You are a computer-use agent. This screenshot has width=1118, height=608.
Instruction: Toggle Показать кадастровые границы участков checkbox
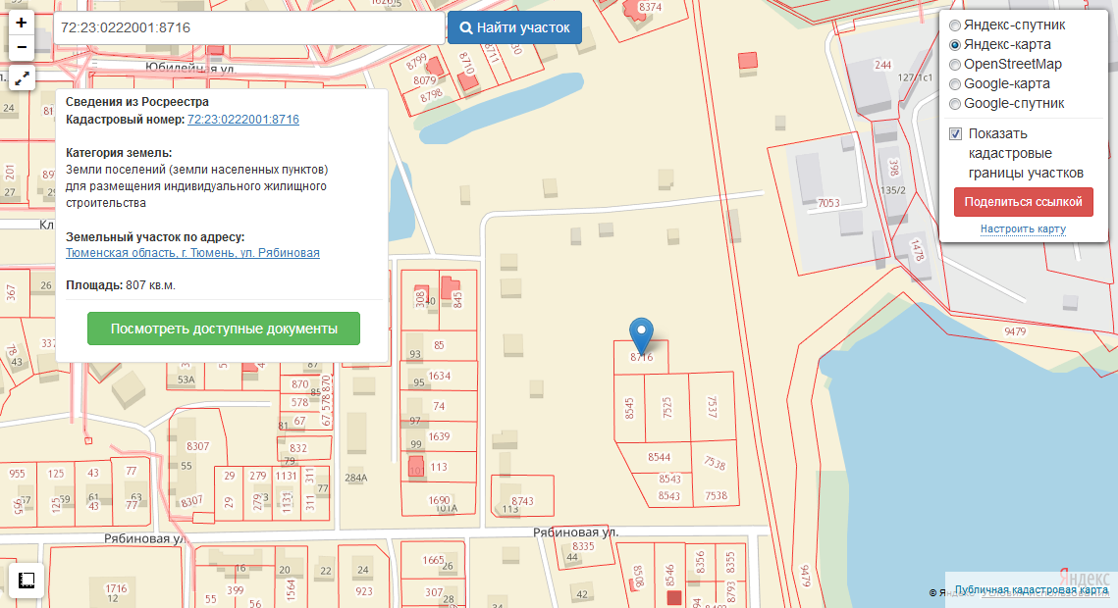pyautogui.click(x=955, y=133)
